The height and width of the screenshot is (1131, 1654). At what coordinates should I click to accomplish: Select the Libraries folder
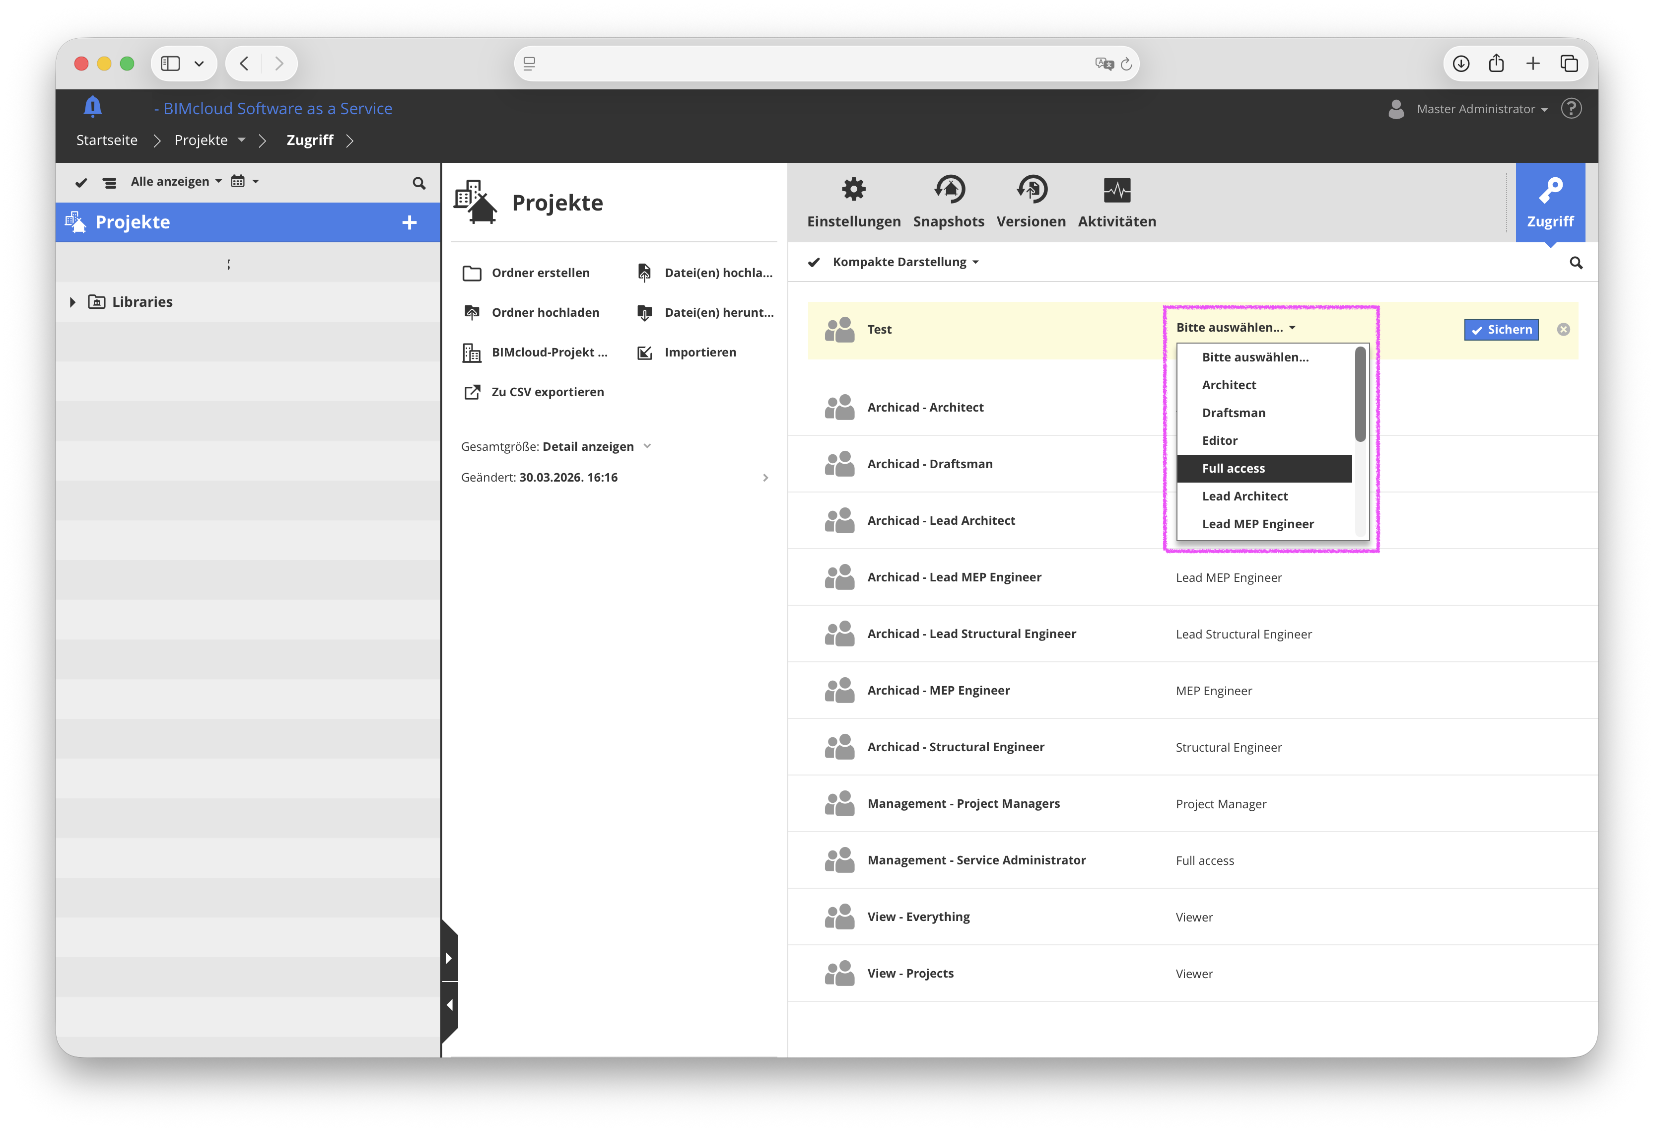(x=130, y=302)
